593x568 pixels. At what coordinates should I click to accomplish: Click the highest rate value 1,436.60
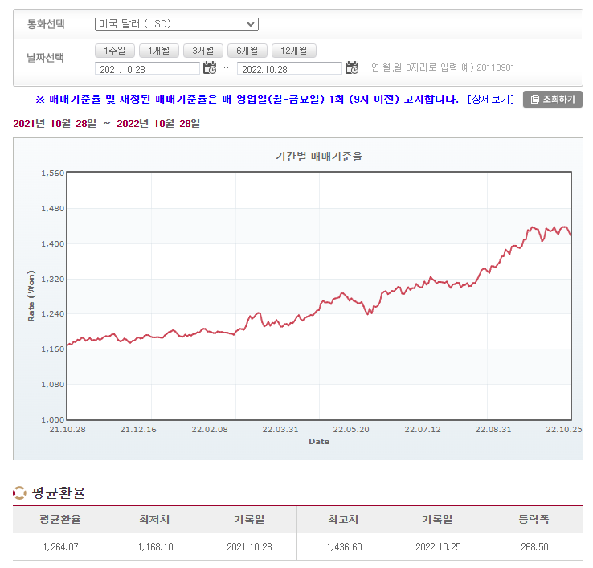[344, 547]
